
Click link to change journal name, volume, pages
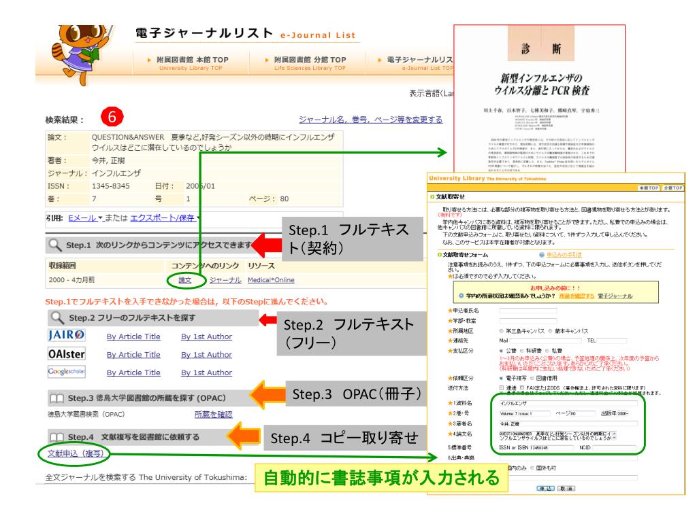371,120
